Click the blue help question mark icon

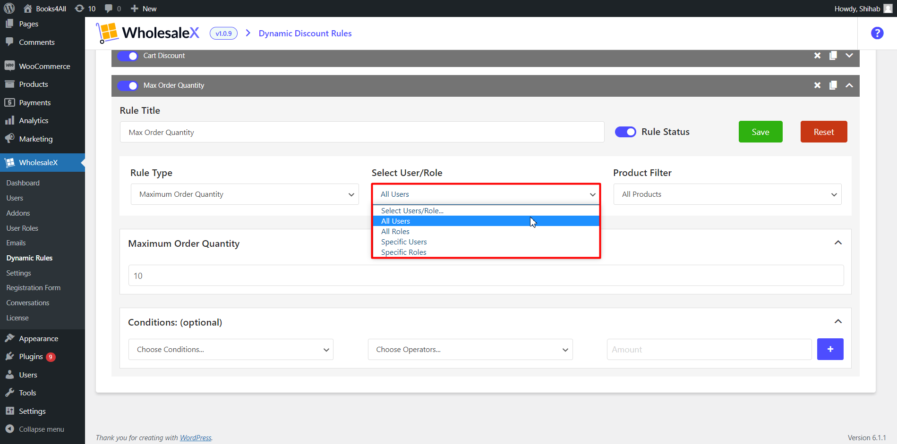point(877,33)
